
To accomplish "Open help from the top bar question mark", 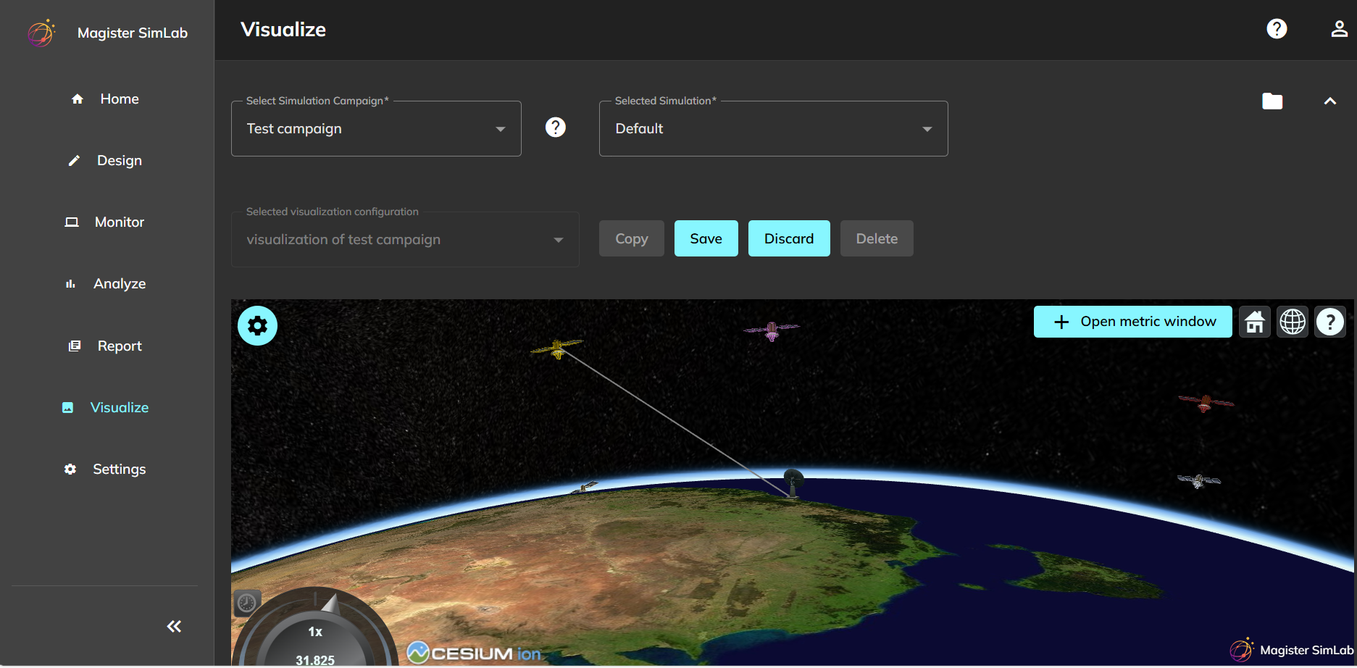I will pos(1277,29).
